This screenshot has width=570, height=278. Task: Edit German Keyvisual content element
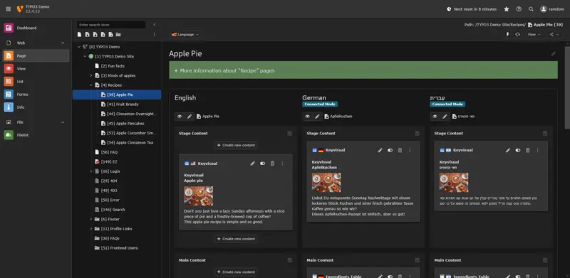(x=380, y=150)
